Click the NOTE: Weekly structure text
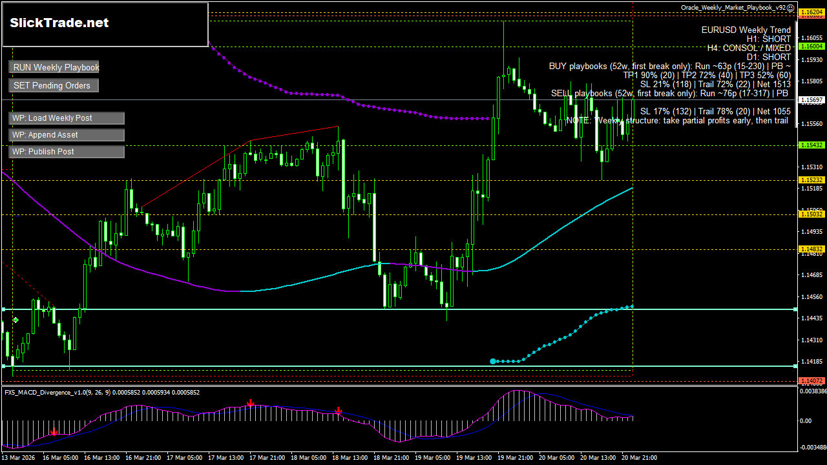 click(x=678, y=120)
